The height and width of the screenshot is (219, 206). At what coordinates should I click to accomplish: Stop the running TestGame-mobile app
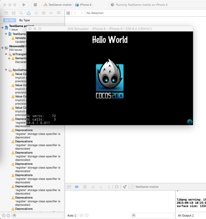click(x=35, y=5)
